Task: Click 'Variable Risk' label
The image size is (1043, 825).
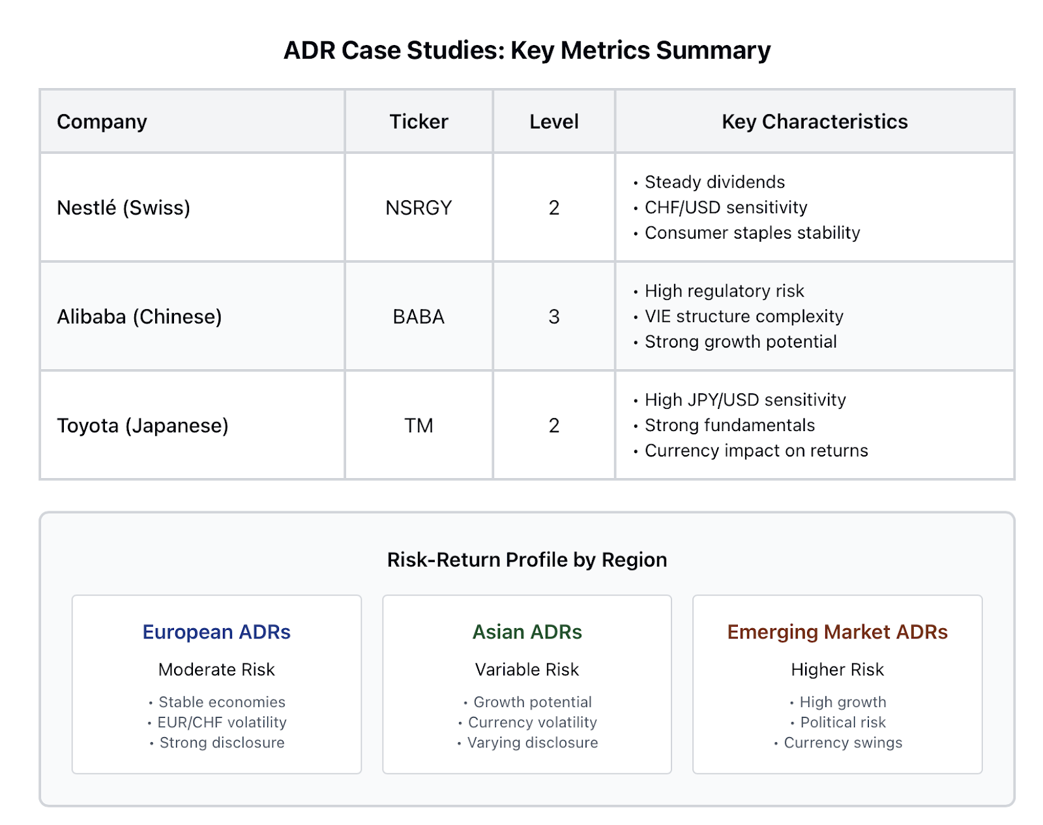Action: [x=527, y=669]
